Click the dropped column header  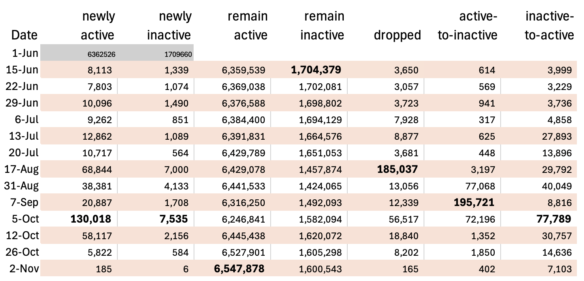pyautogui.click(x=397, y=35)
